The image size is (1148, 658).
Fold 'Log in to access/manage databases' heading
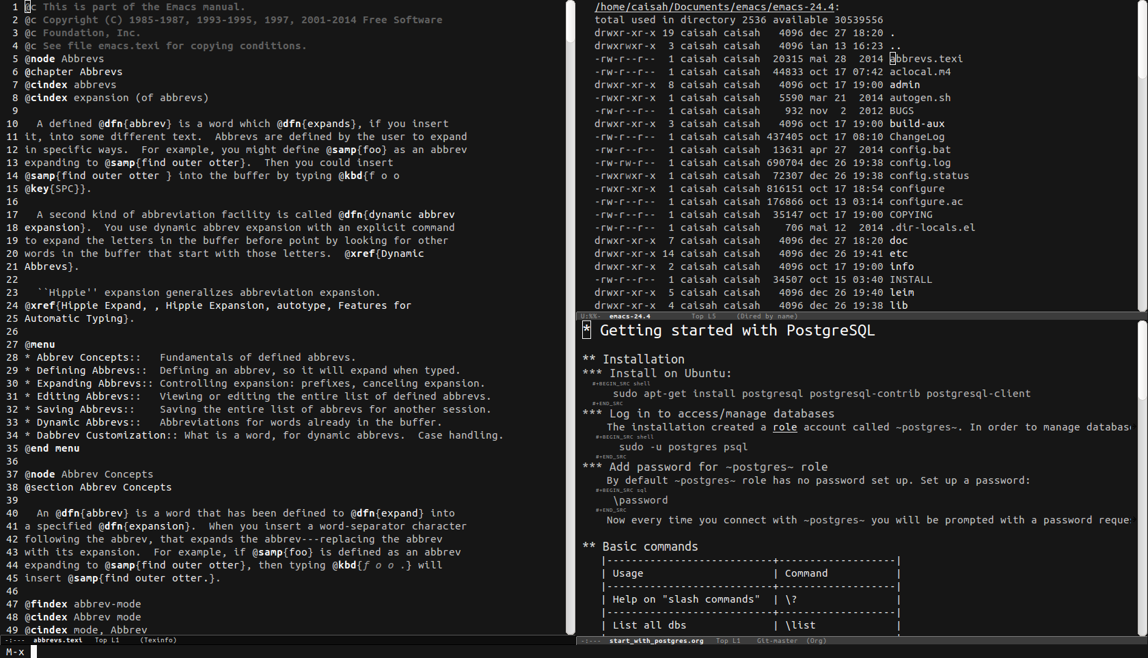coord(708,413)
